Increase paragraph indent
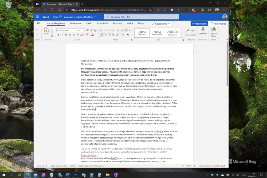Image resolution: width=267 pixels, height=178 pixels. point(122,30)
